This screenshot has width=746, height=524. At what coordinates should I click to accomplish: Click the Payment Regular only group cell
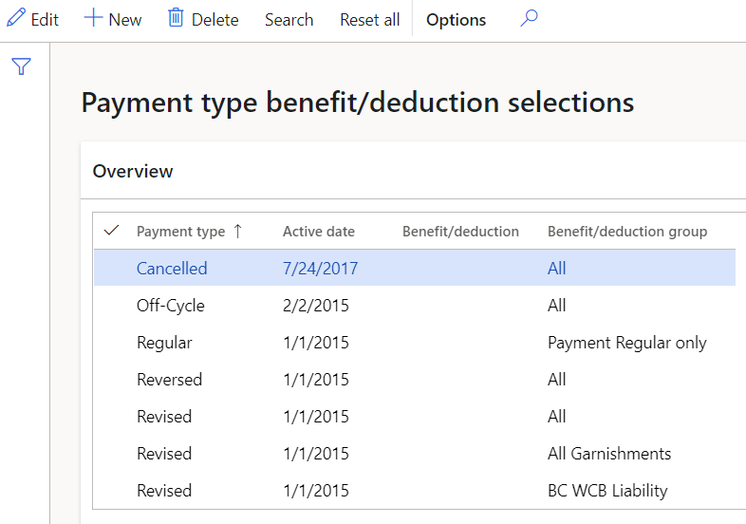coord(627,343)
